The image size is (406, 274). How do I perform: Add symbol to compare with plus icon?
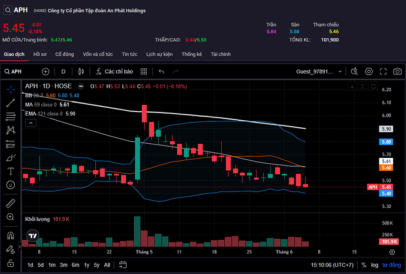click(x=45, y=71)
